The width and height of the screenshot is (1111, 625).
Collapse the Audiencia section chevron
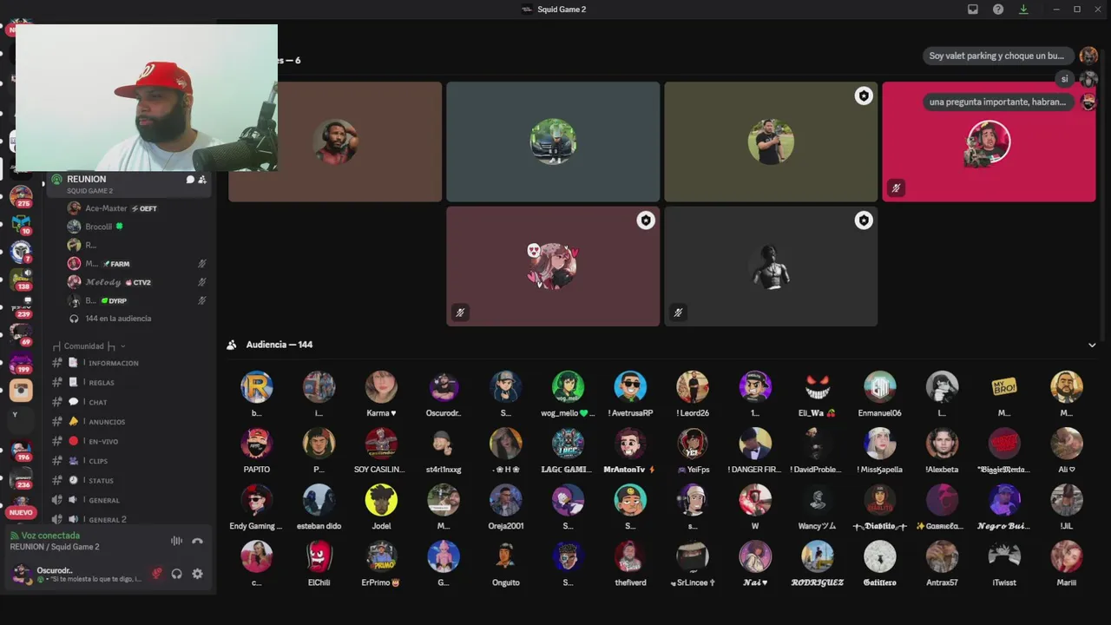[1092, 345]
